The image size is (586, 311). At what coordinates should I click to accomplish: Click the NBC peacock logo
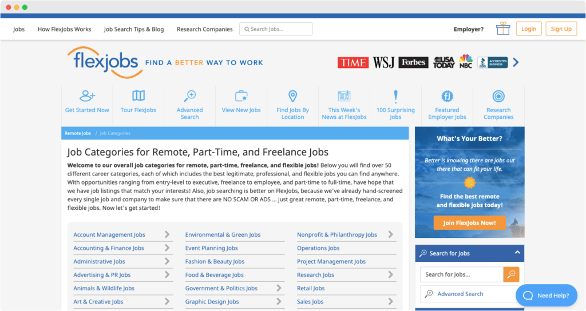(x=466, y=62)
